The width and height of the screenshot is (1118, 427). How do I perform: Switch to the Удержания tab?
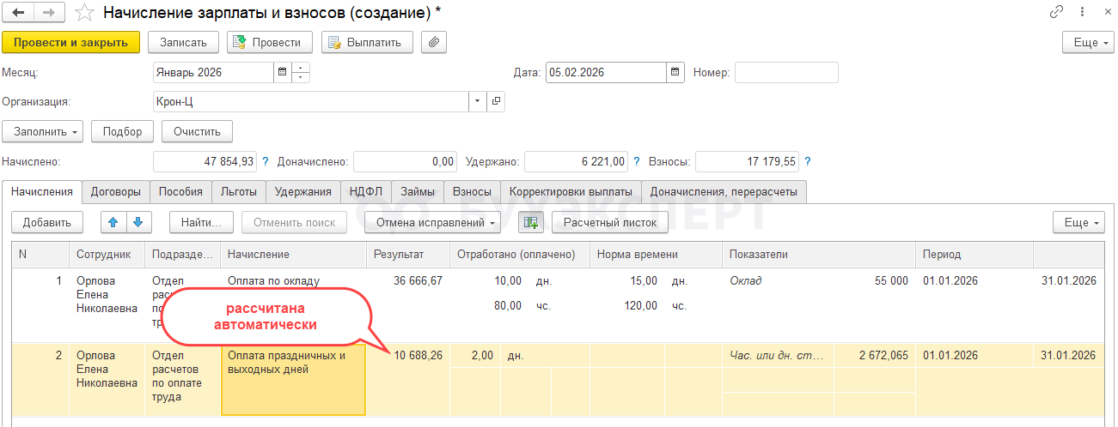pyautogui.click(x=303, y=192)
